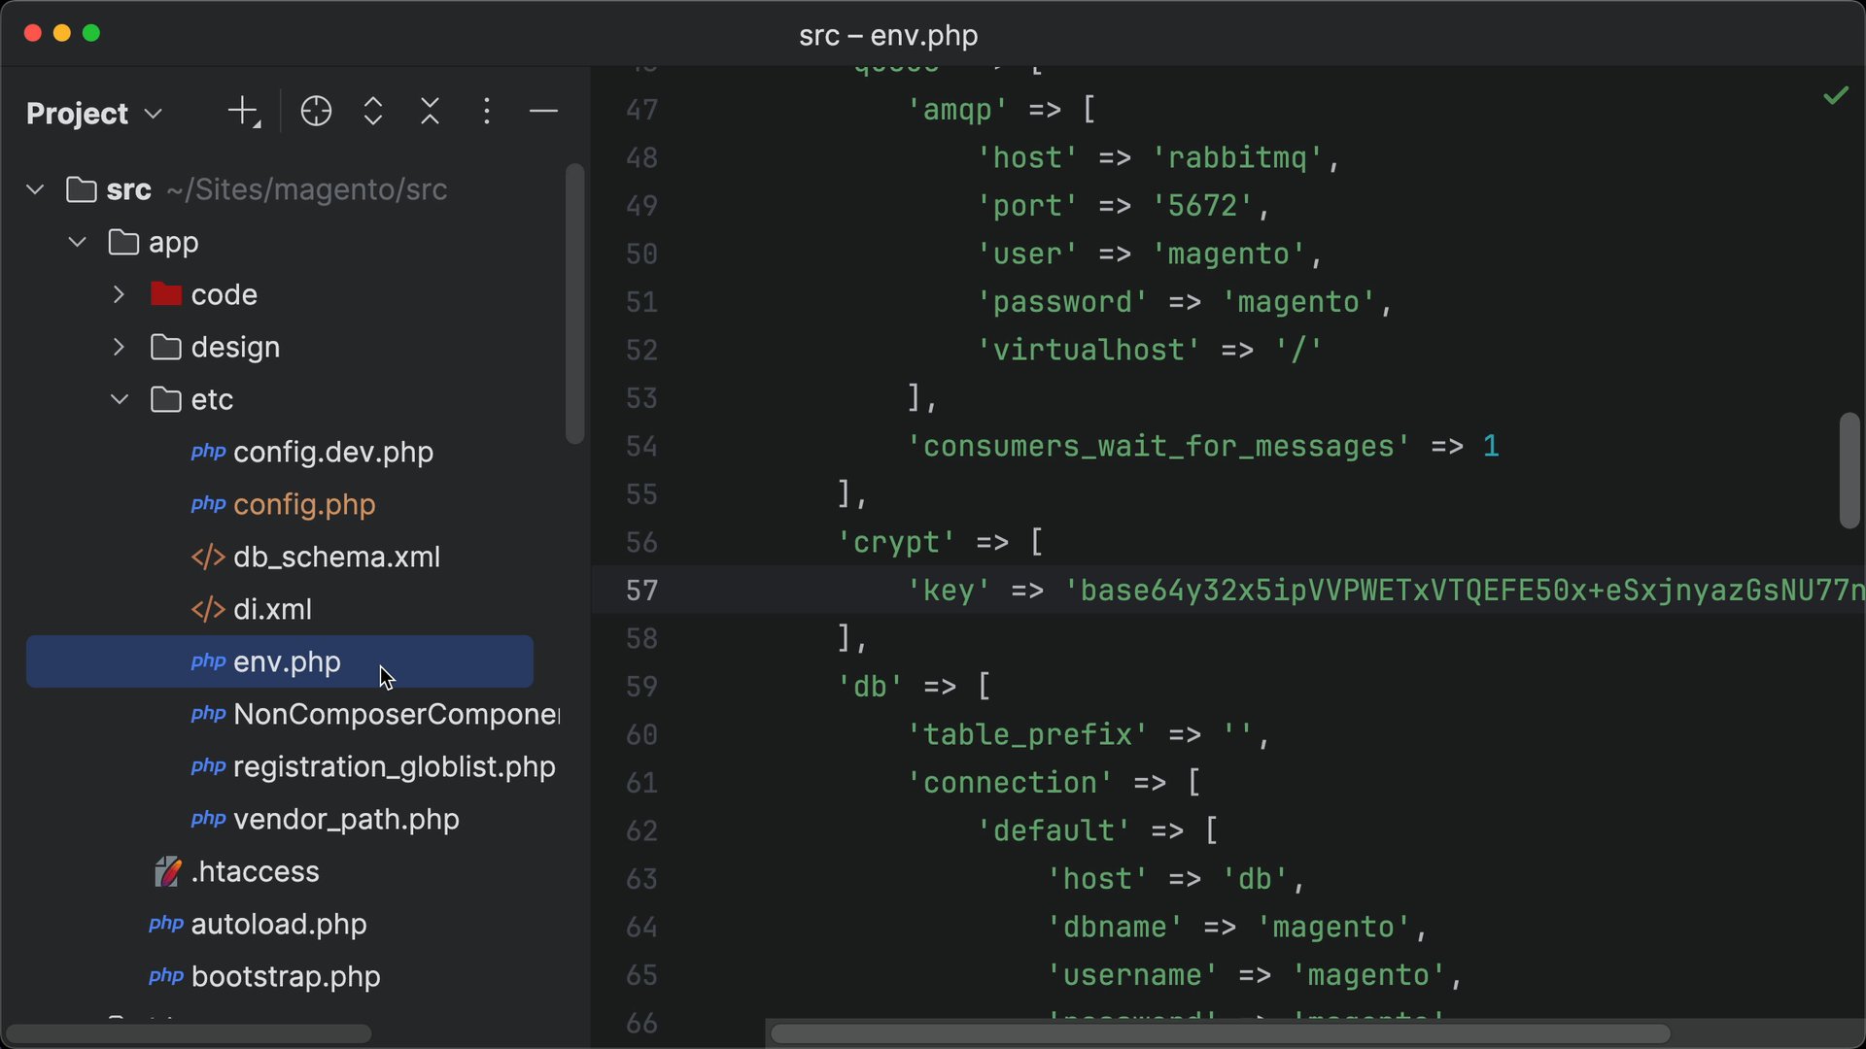Select env.php in the project tree
Screen dimensions: 1866x1049
coord(280,661)
